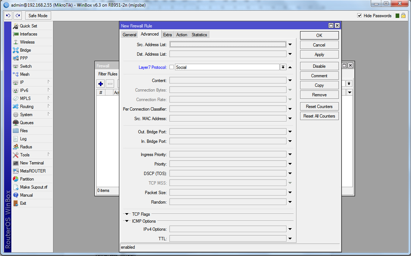The height and width of the screenshot is (256, 411).
Task: Open Queues menu
Action: point(32,123)
